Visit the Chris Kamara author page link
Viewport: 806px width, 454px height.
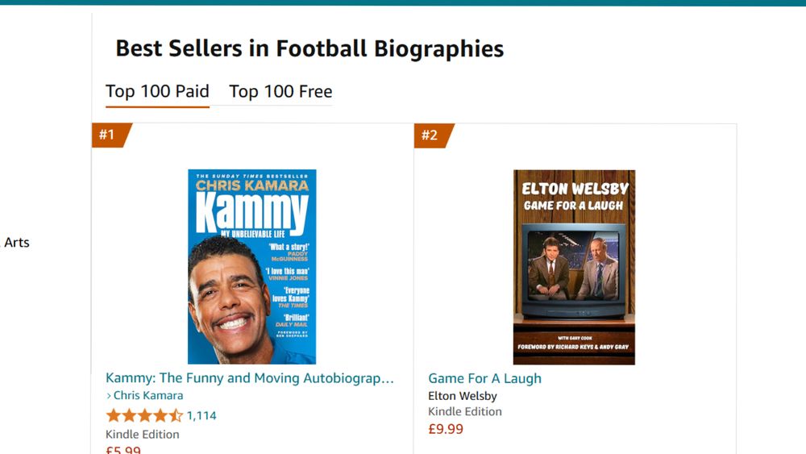click(x=148, y=395)
